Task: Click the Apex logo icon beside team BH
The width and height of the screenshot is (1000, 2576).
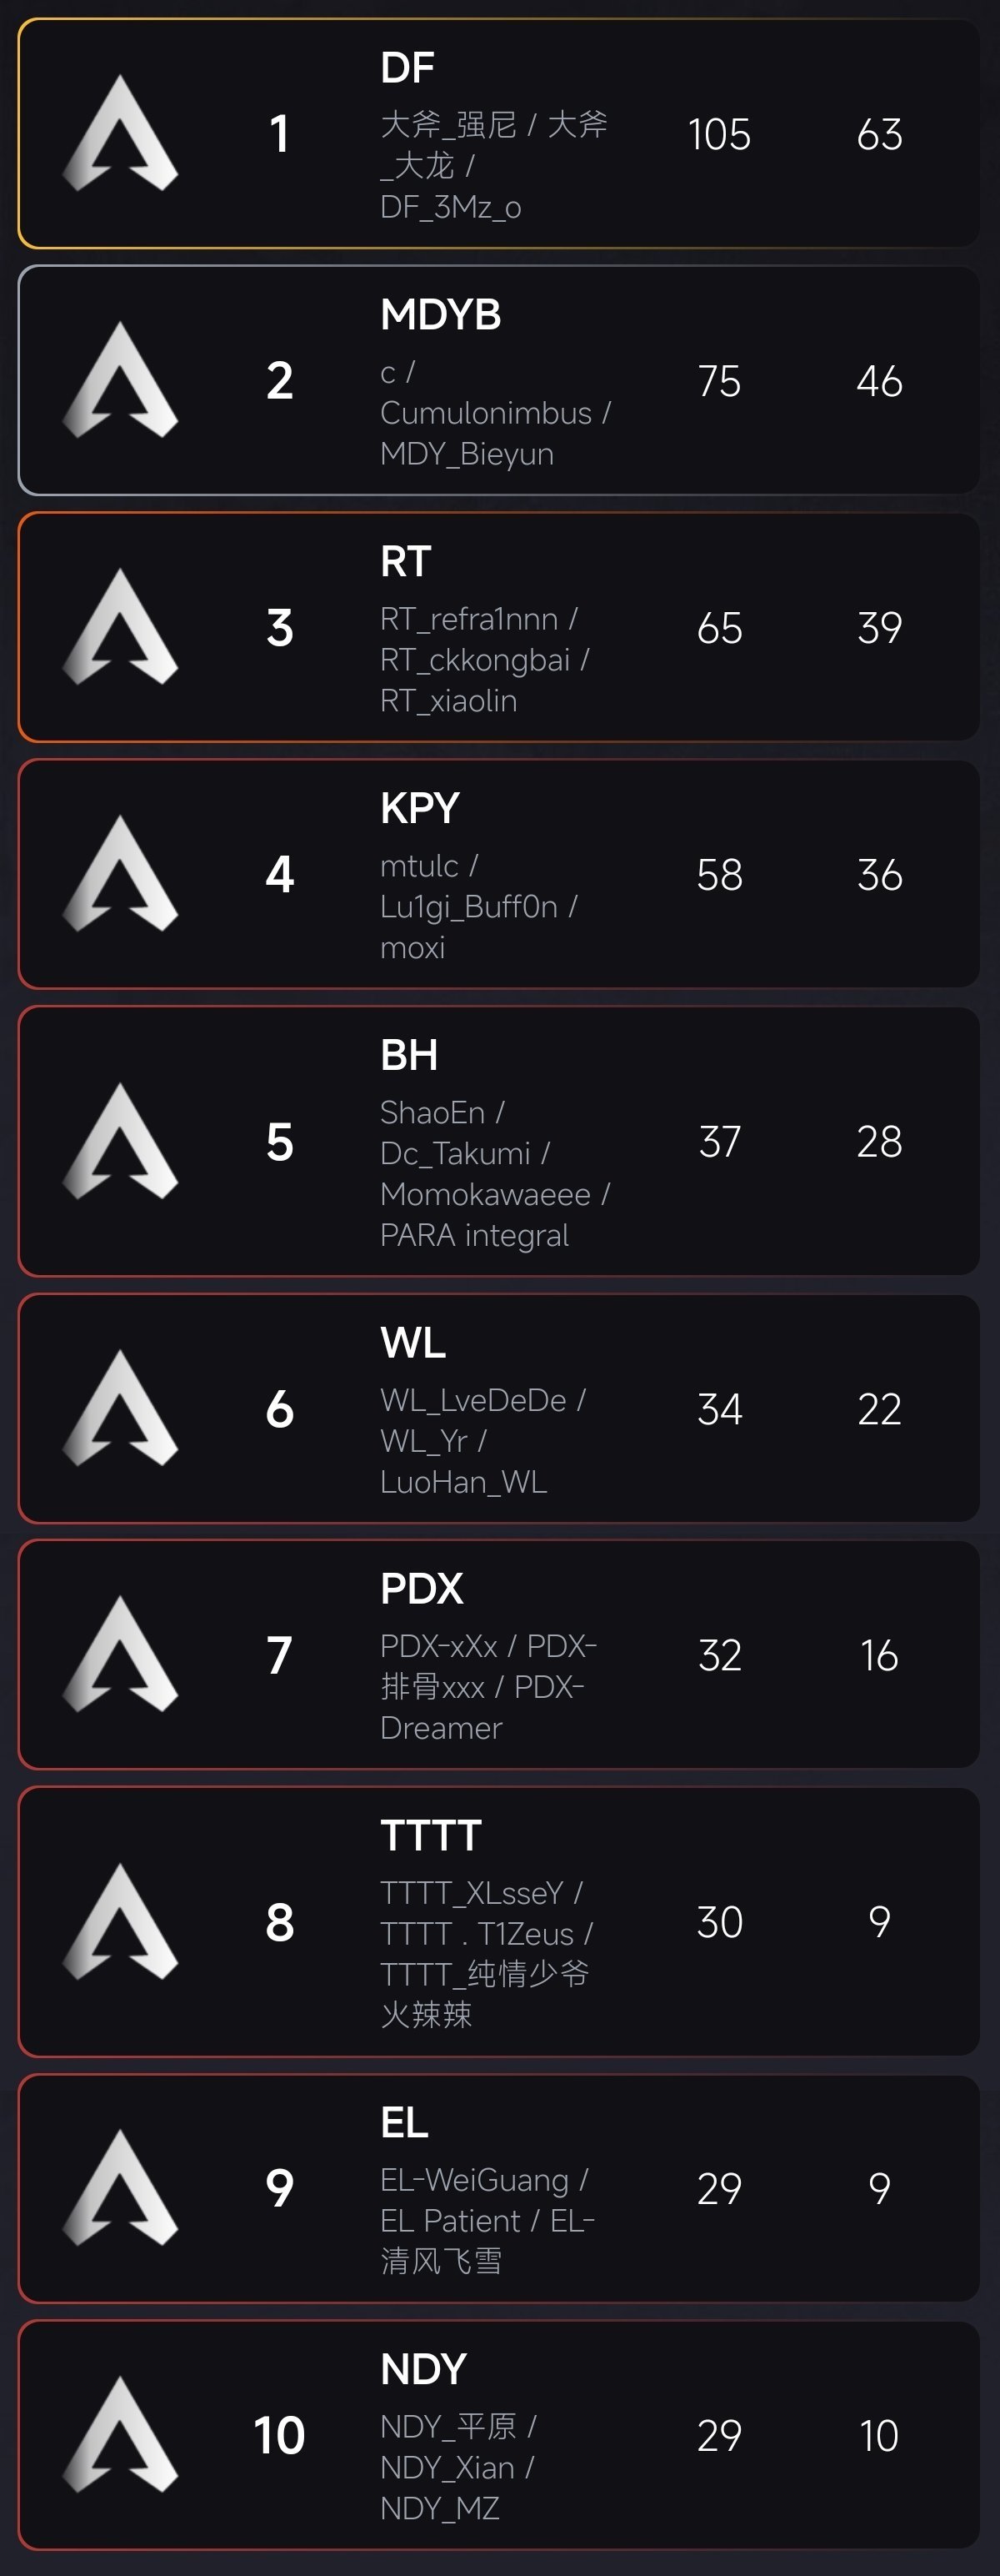Action: (121, 1142)
